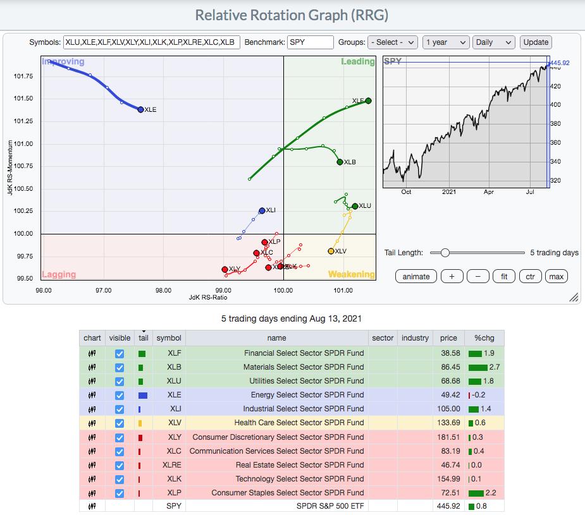Click XLE blue tail color swatch

(143, 396)
